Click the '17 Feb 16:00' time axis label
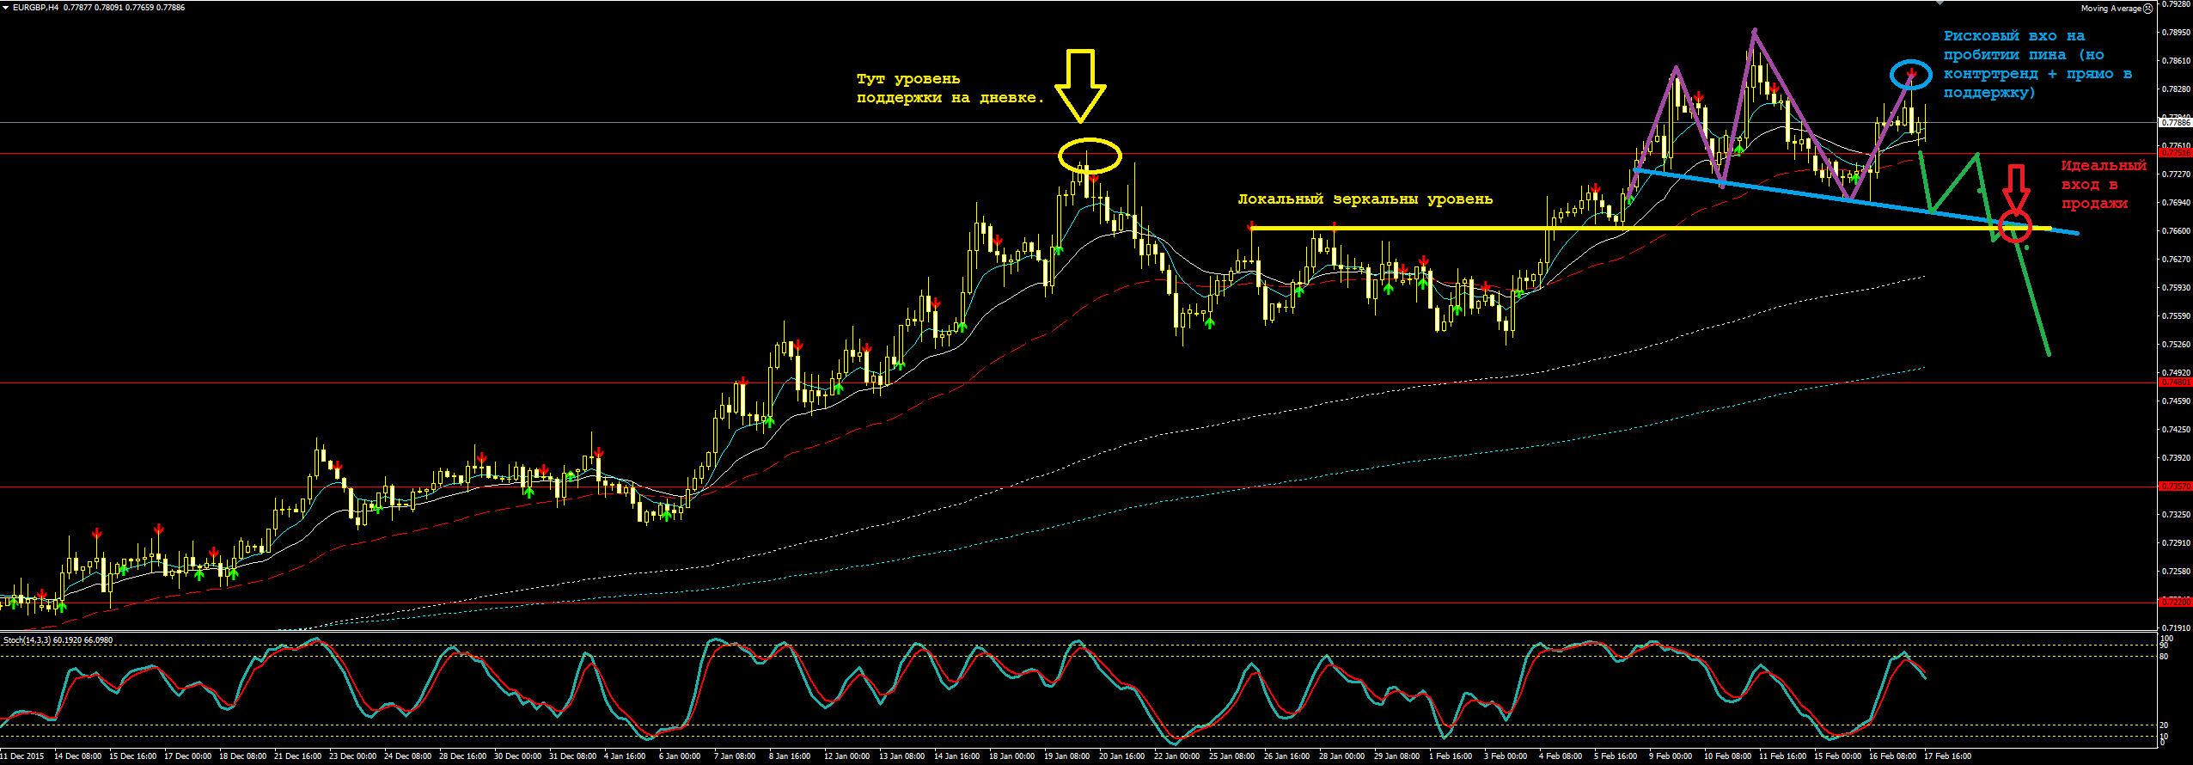The image size is (2193, 765). click(1948, 756)
